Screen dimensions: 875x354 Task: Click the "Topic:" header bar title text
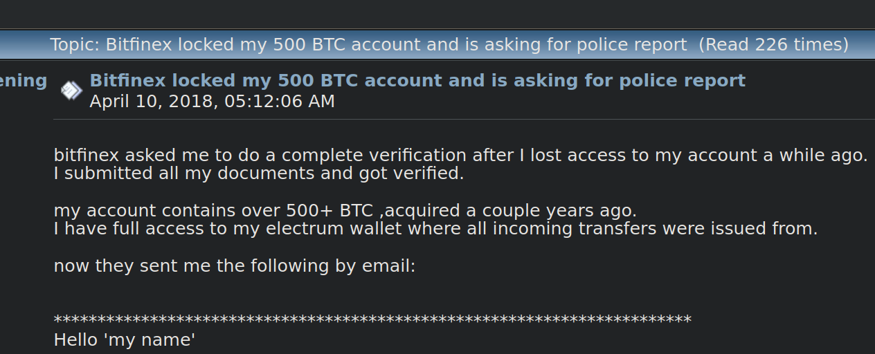click(x=368, y=45)
